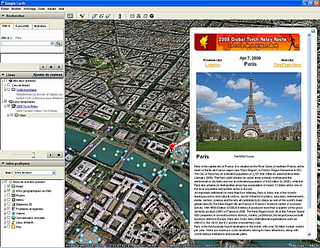
Task: Click the 'Ajouter du contenu' button
Action: click(x=48, y=75)
